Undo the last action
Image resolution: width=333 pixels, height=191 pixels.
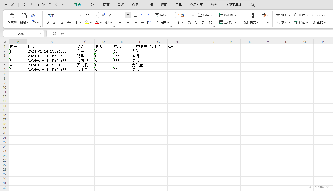point(50,5)
